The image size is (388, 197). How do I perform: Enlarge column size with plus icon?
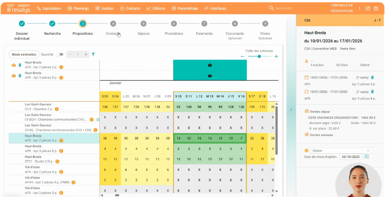coord(276,57)
